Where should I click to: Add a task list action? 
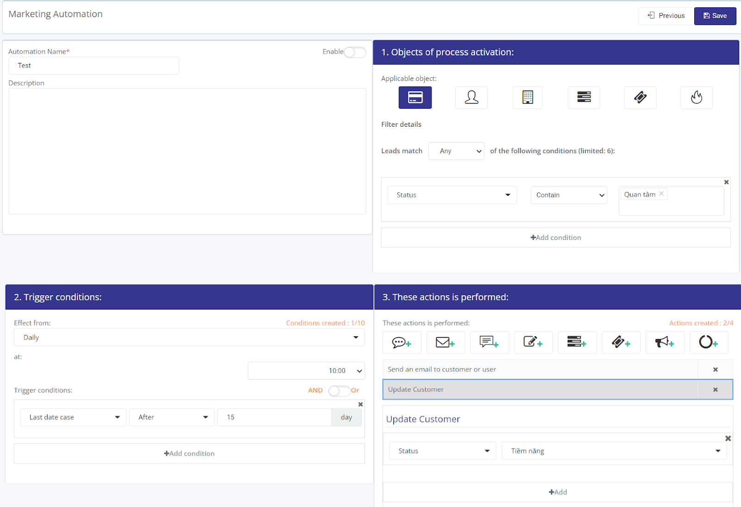point(577,342)
